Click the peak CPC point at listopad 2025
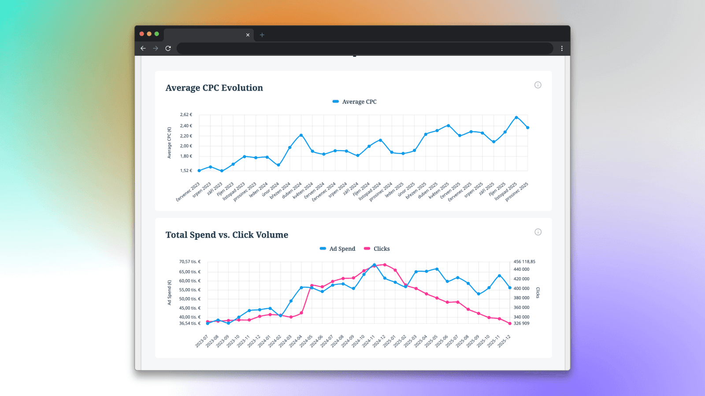 pos(516,117)
